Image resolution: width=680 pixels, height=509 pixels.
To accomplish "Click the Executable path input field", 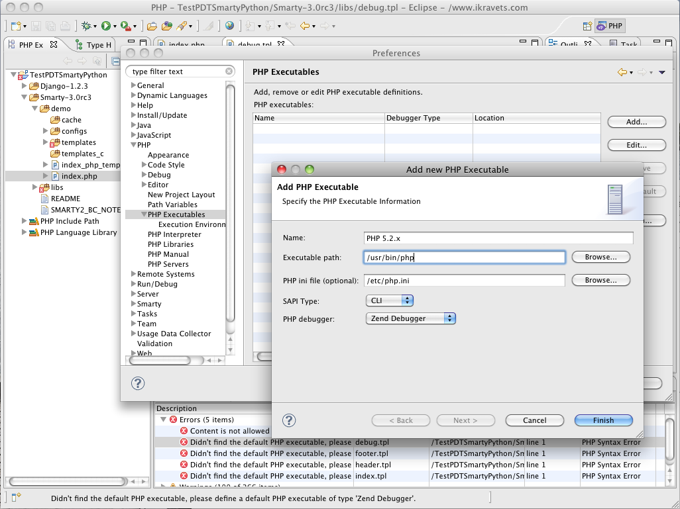I will 465,257.
